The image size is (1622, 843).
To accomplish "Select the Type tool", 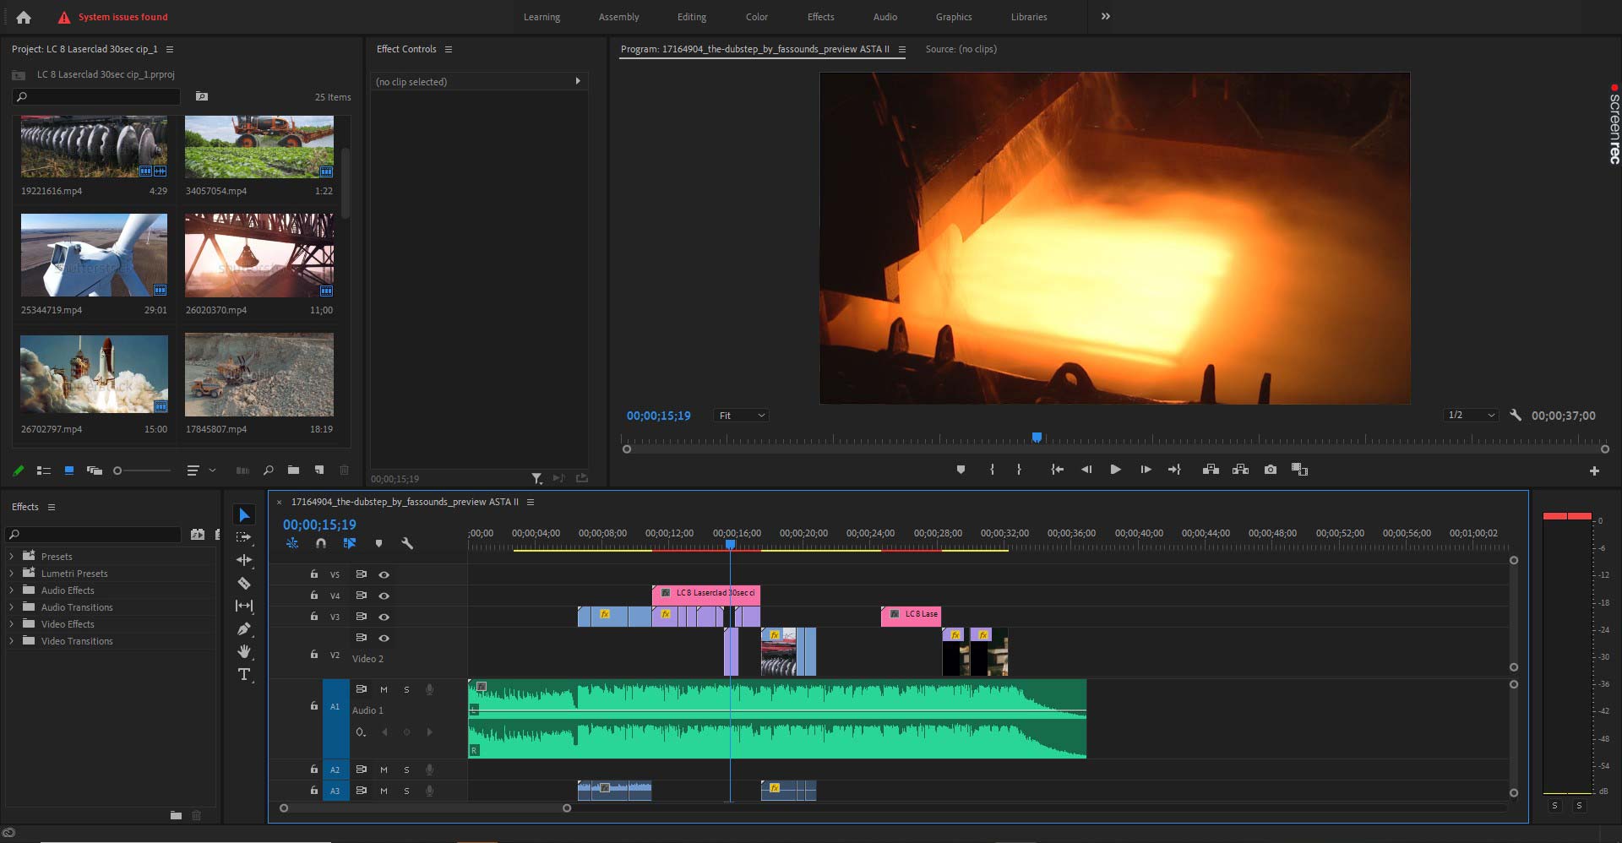I will tap(244, 674).
